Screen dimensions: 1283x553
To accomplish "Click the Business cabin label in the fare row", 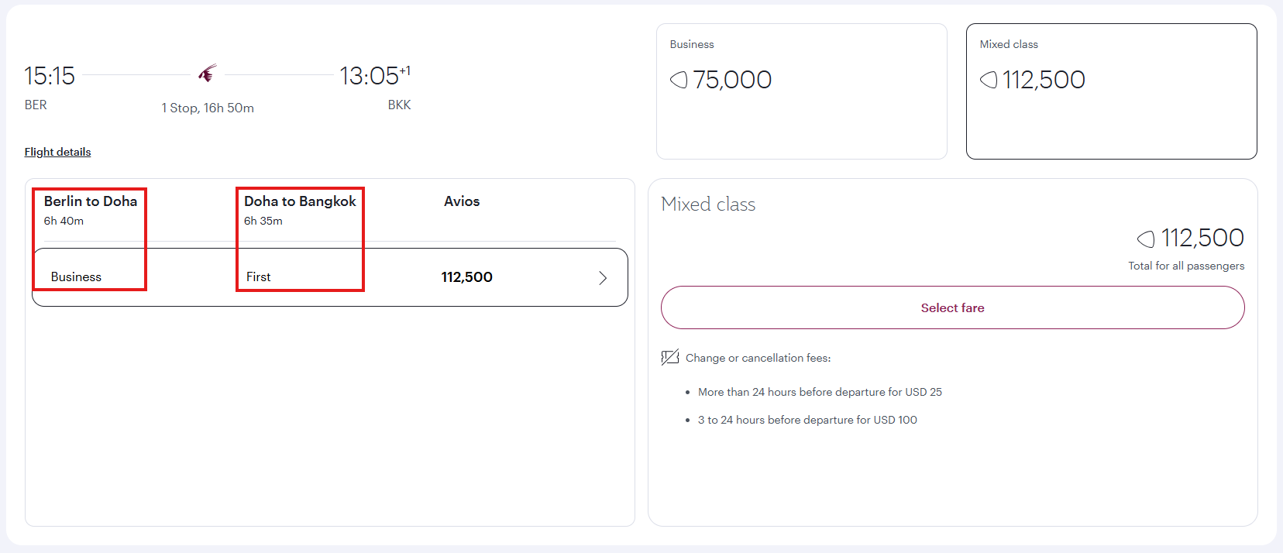I will 76,277.
